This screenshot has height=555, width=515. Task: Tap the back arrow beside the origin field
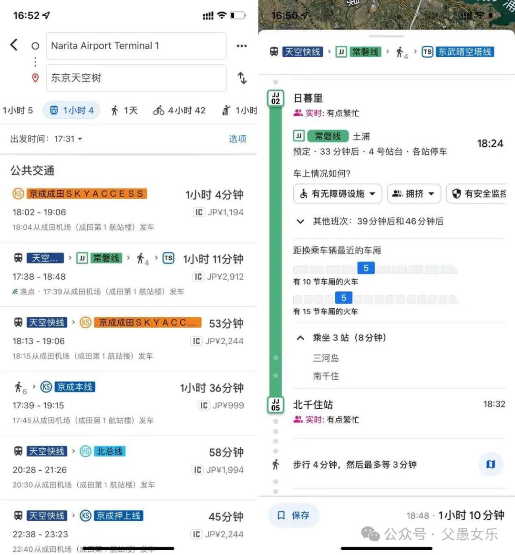click(x=14, y=45)
